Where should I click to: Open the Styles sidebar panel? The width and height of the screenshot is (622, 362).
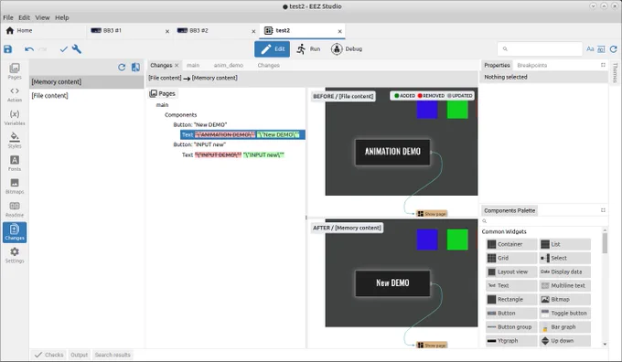(x=15, y=141)
